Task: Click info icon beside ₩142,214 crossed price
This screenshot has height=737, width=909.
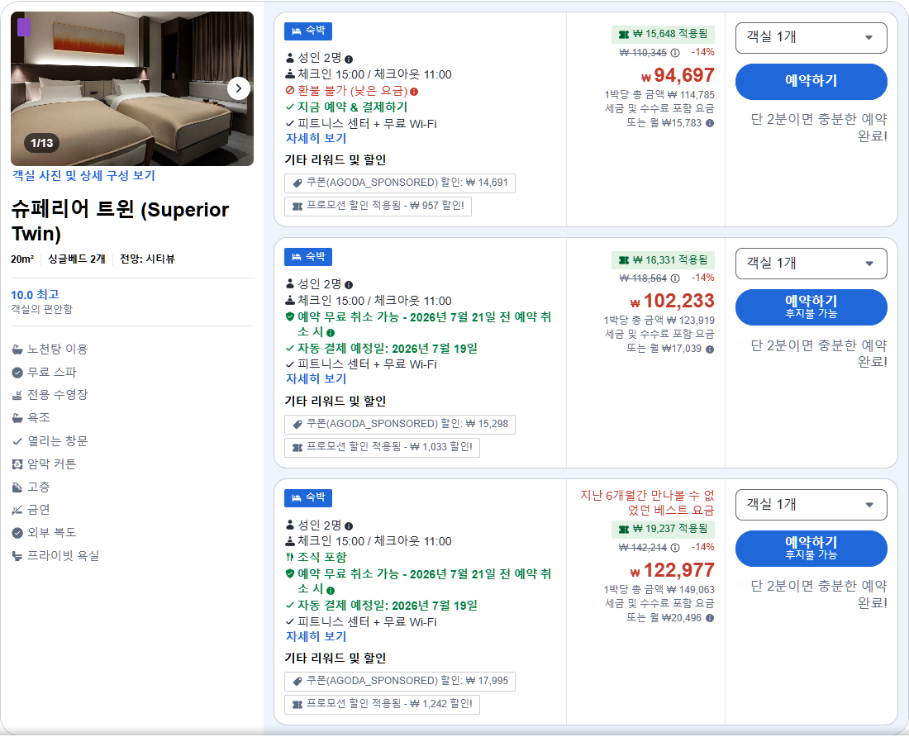Action: [x=675, y=548]
